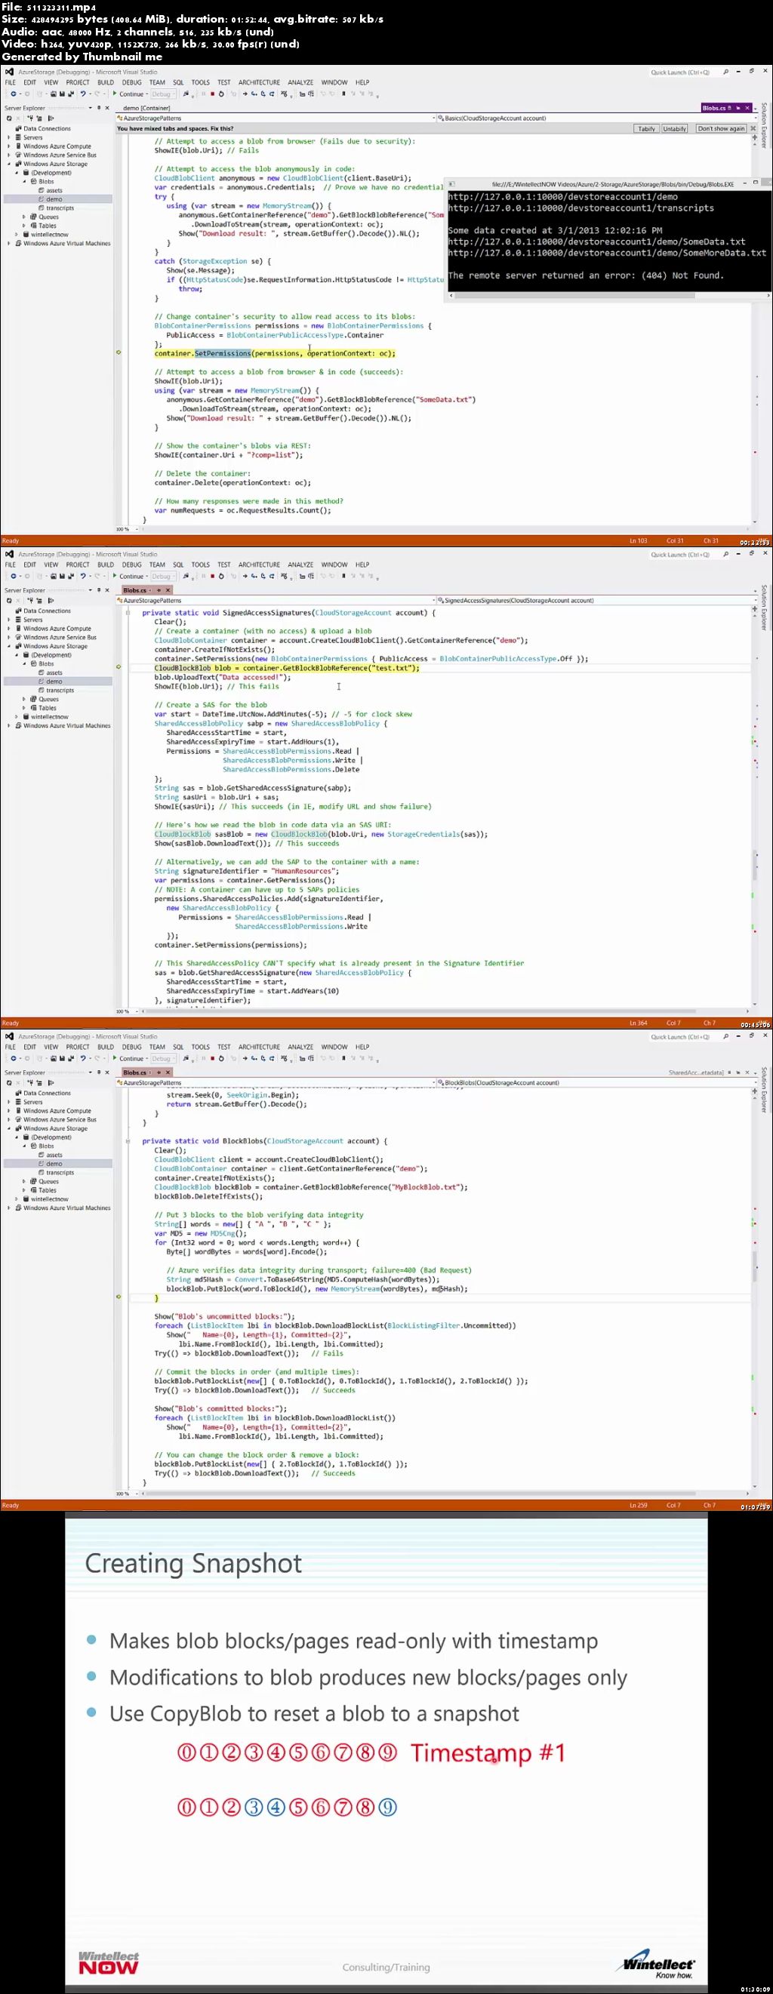Open the ARCHITECTURE menu in the 00:22:53 frame

(259, 82)
